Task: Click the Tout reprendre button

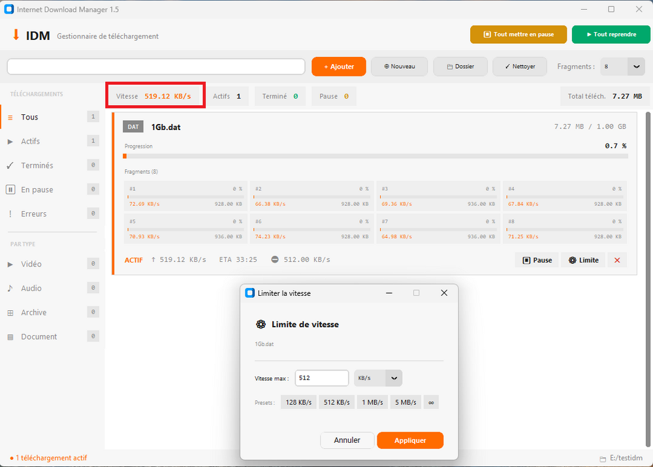Action: [x=611, y=35]
